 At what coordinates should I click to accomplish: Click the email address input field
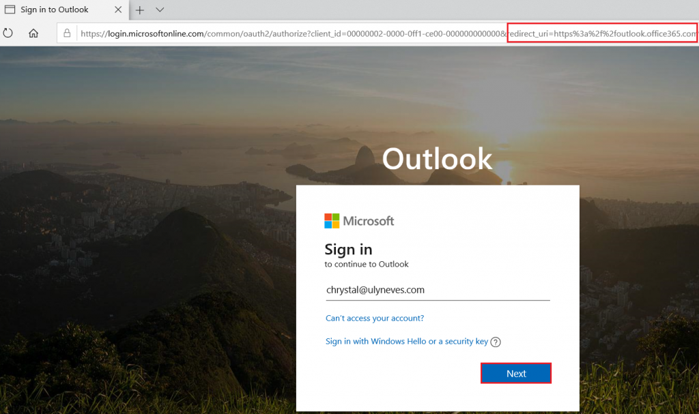click(438, 290)
